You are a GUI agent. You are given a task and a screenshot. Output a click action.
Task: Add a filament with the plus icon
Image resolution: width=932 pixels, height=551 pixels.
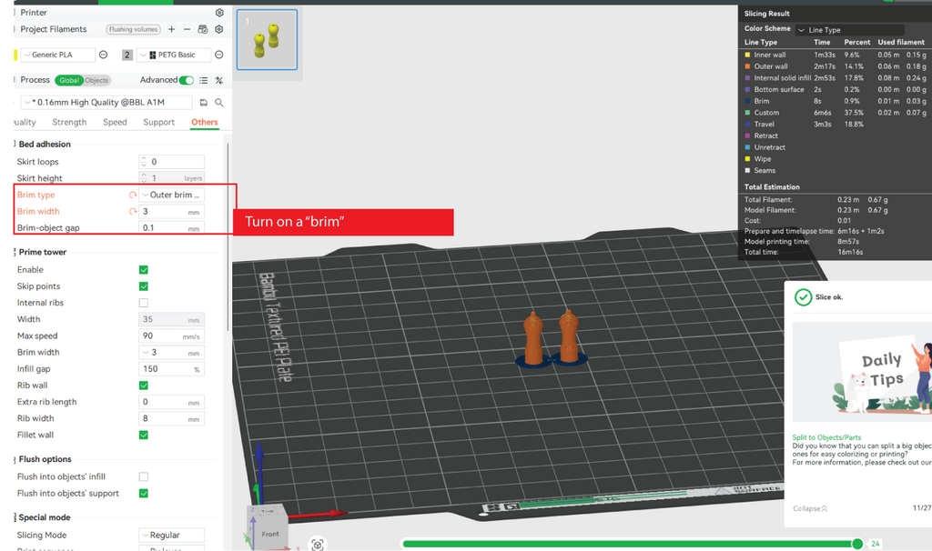(x=171, y=29)
